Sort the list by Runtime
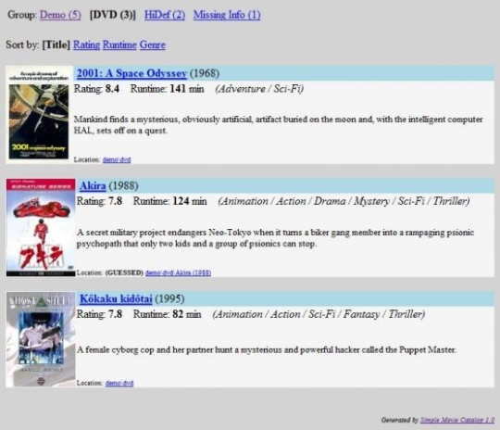Screen dimensions: 500x430 coord(119,44)
